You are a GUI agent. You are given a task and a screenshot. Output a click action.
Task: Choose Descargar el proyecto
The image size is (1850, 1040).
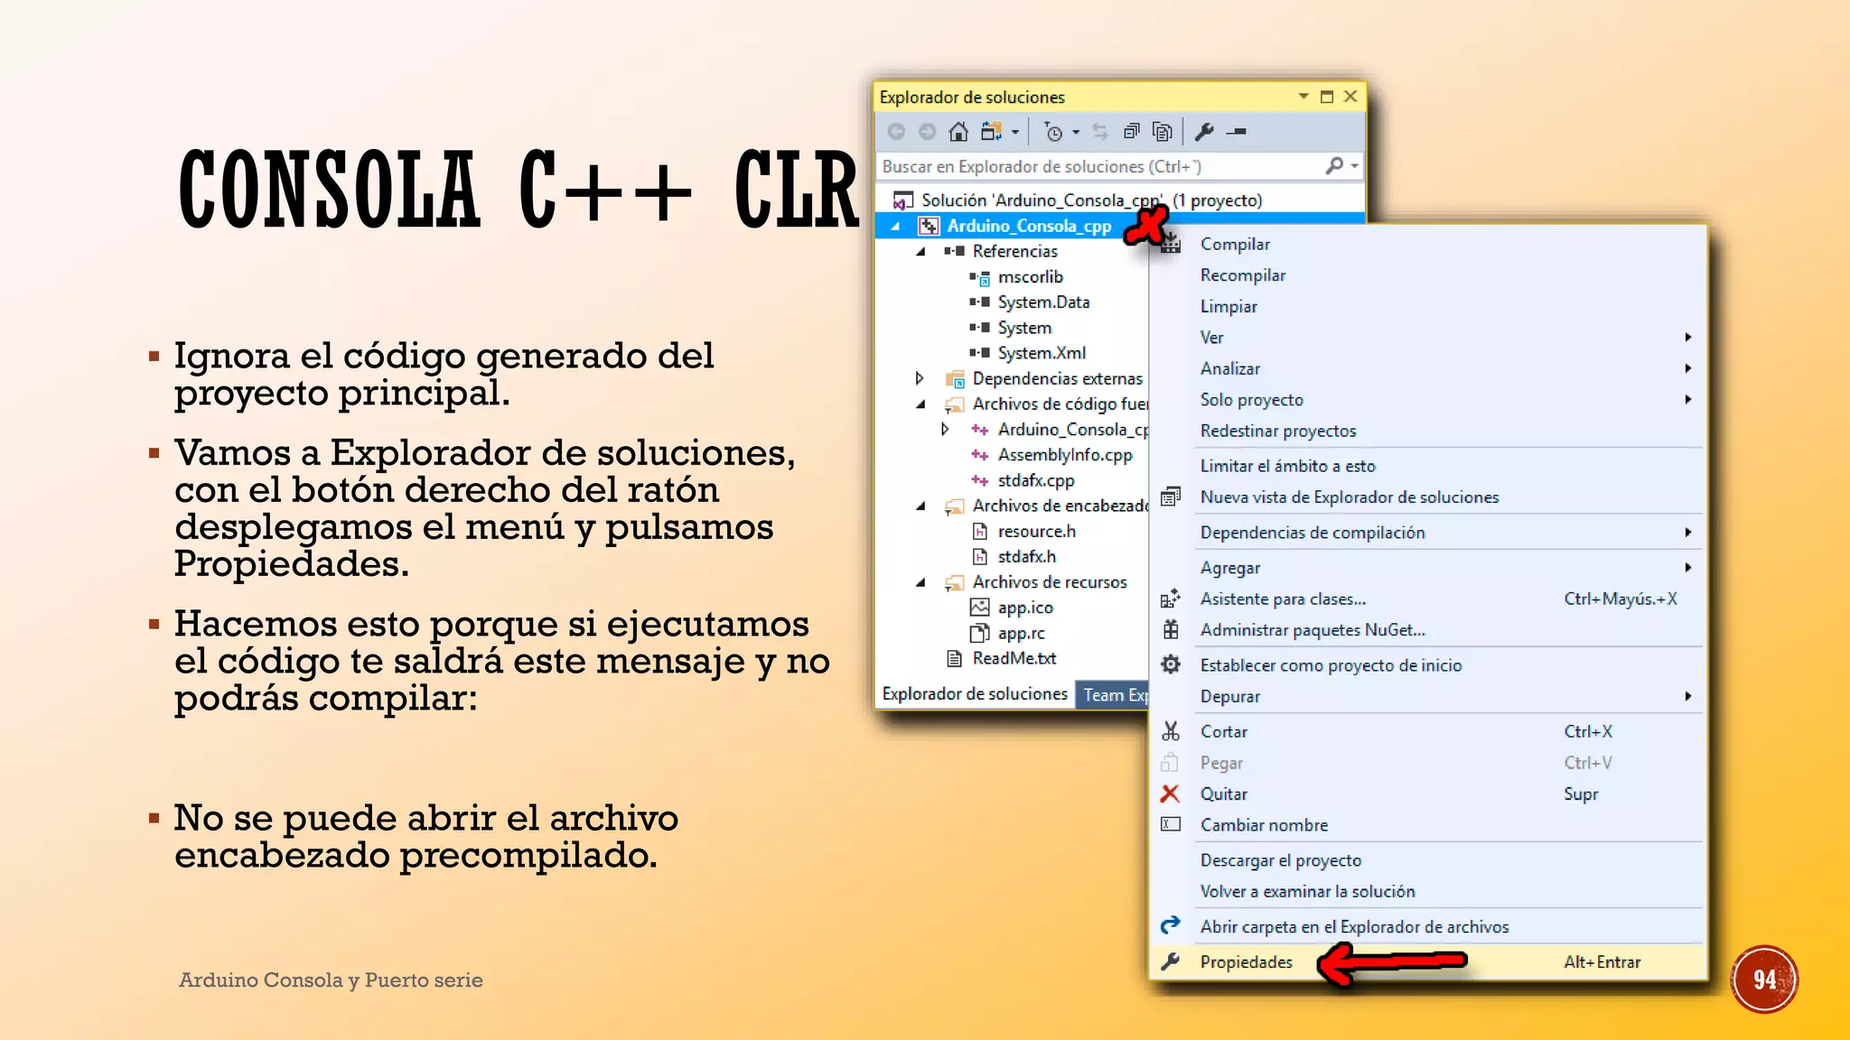tap(1280, 860)
